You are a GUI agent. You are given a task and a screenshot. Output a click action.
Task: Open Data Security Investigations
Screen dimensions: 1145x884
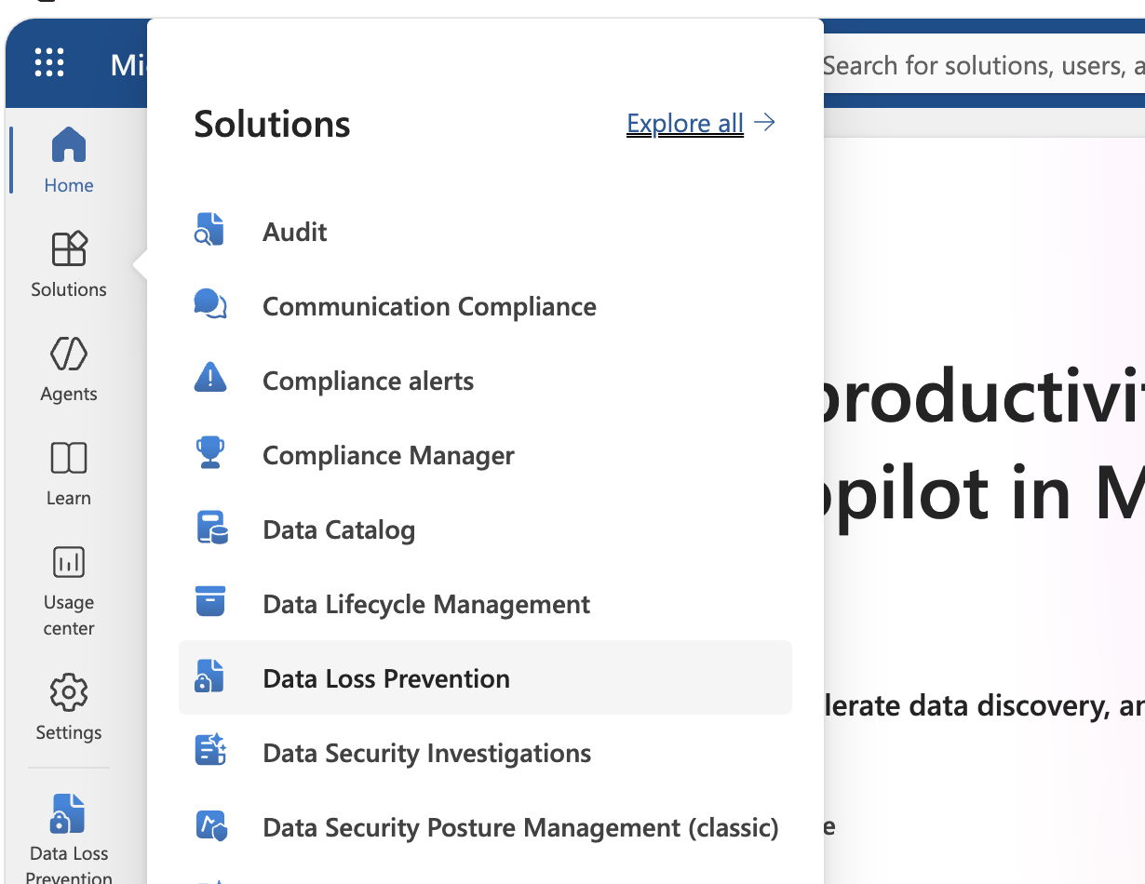tap(485, 752)
